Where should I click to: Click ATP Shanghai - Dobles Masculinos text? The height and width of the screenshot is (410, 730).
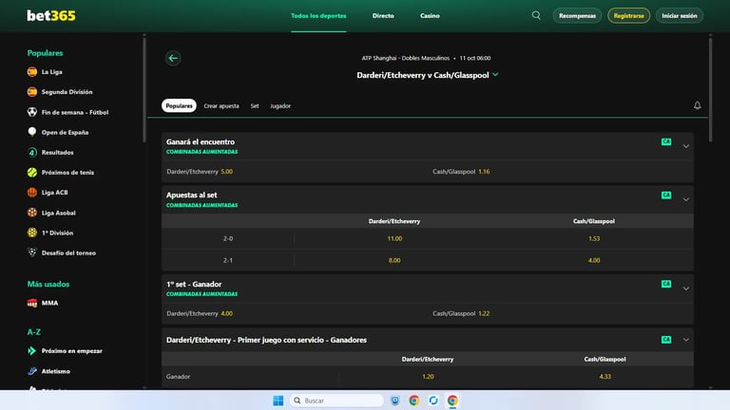[406, 58]
